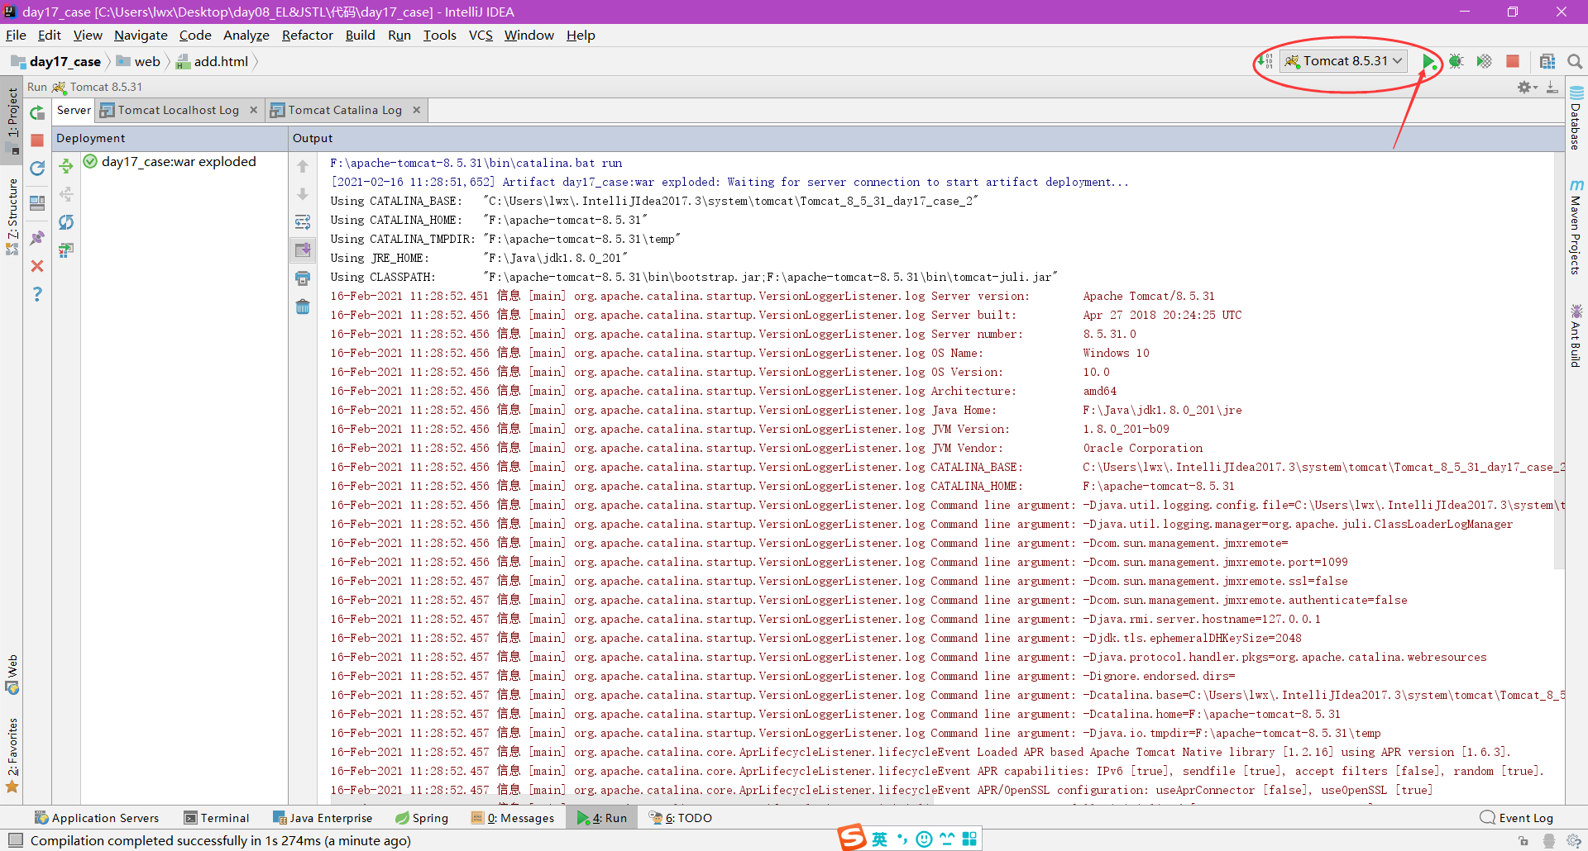
Task: Open the Tools menu
Action: pos(439,36)
